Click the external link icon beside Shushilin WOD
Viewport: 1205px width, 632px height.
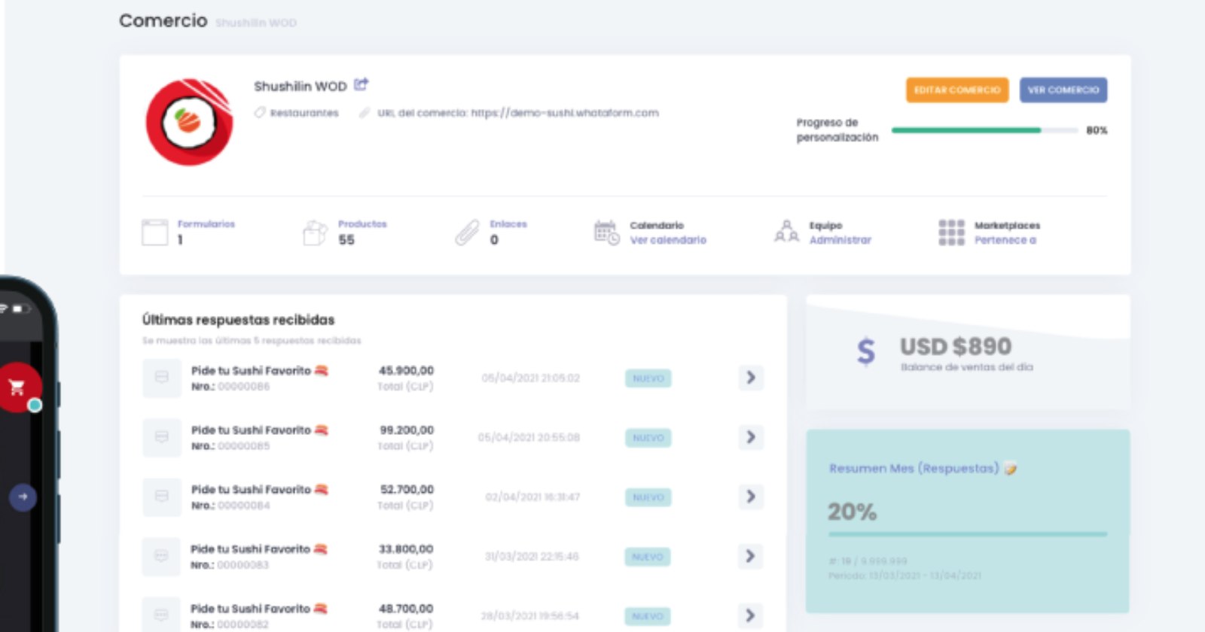click(361, 85)
